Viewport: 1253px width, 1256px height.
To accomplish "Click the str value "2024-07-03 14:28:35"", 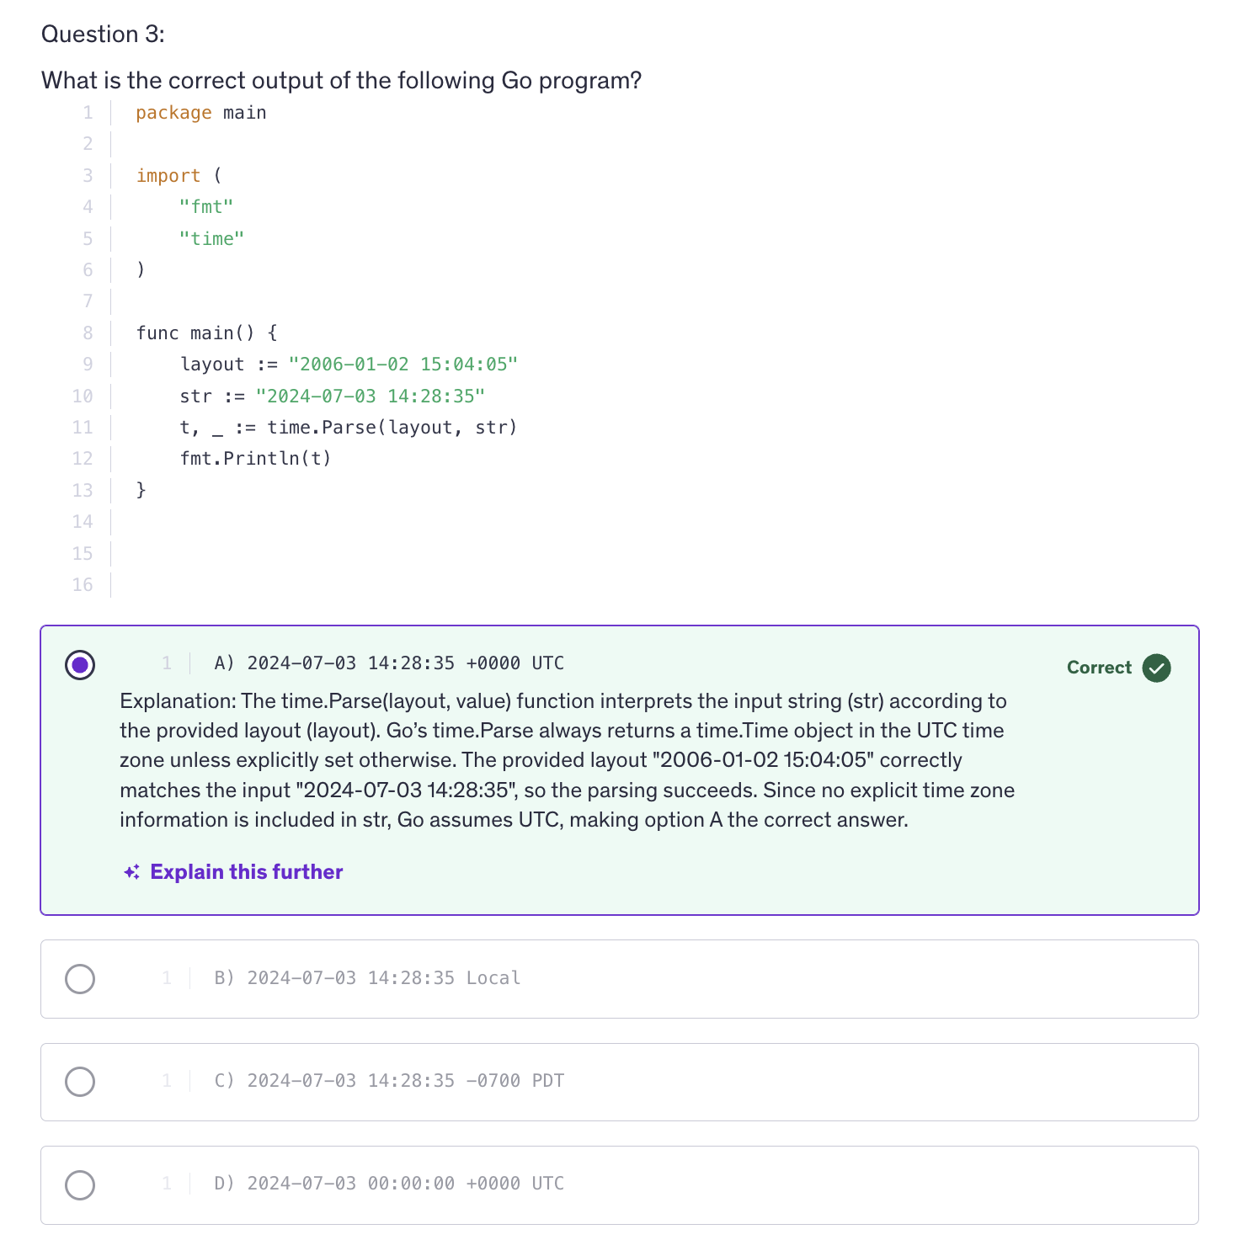I will click(x=371, y=396).
